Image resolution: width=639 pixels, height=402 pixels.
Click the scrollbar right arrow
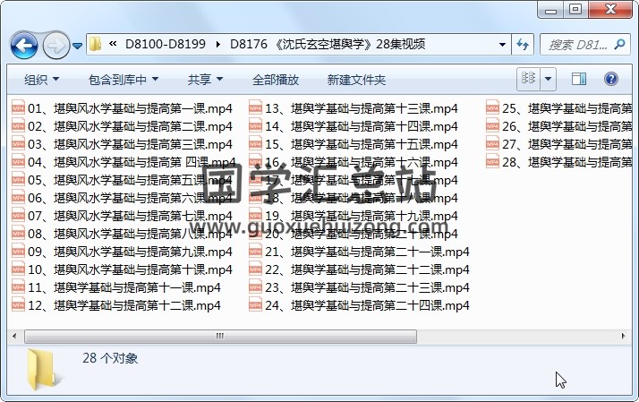pyautogui.click(x=624, y=337)
